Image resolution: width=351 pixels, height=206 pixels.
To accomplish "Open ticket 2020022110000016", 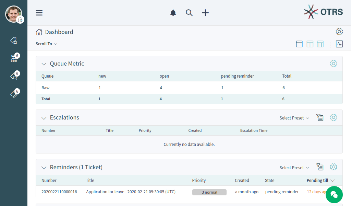I will 59,192.
